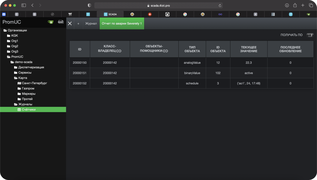
Task: Click Safari sidebar toggle icon
Action: click(x=24, y=6)
